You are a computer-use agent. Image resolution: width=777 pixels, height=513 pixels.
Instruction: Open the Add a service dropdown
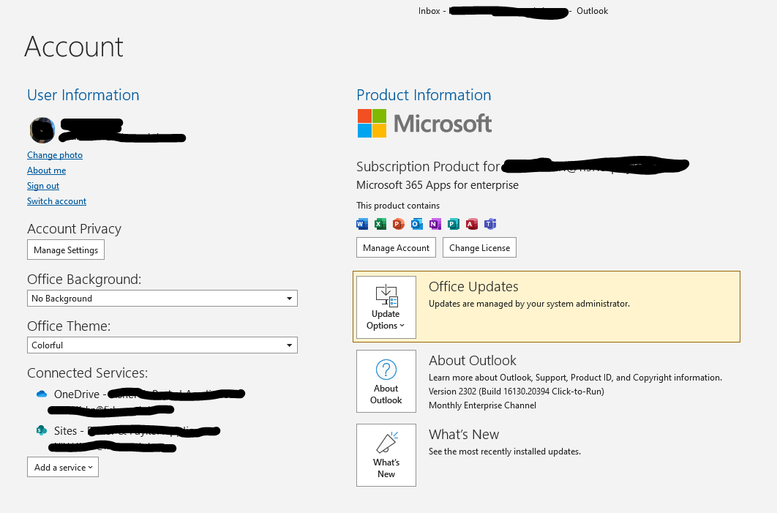[x=63, y=467]
